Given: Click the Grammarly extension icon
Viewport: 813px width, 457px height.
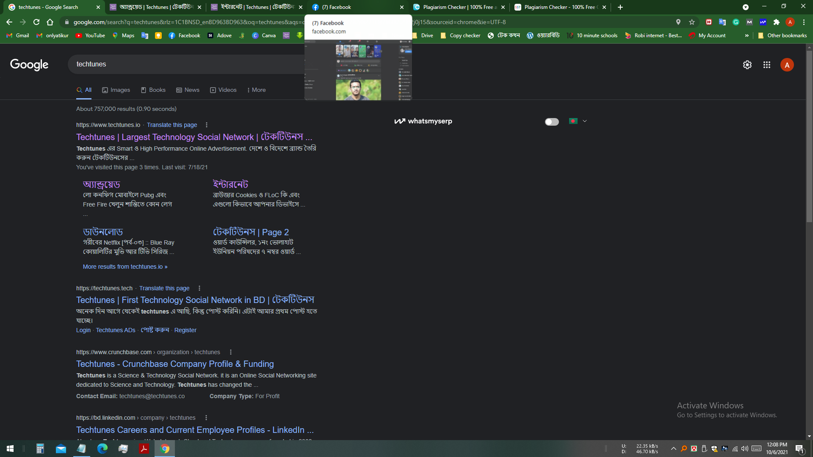Looking at the screenshot, I should 736,22.
